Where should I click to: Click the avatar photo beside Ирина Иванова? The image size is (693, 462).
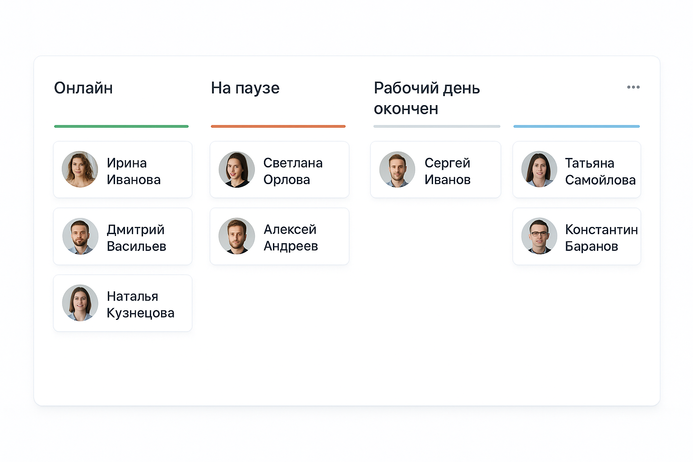[80, 169]
